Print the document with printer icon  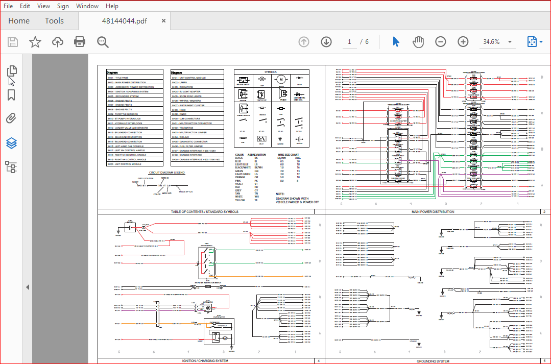pos(80,42)
